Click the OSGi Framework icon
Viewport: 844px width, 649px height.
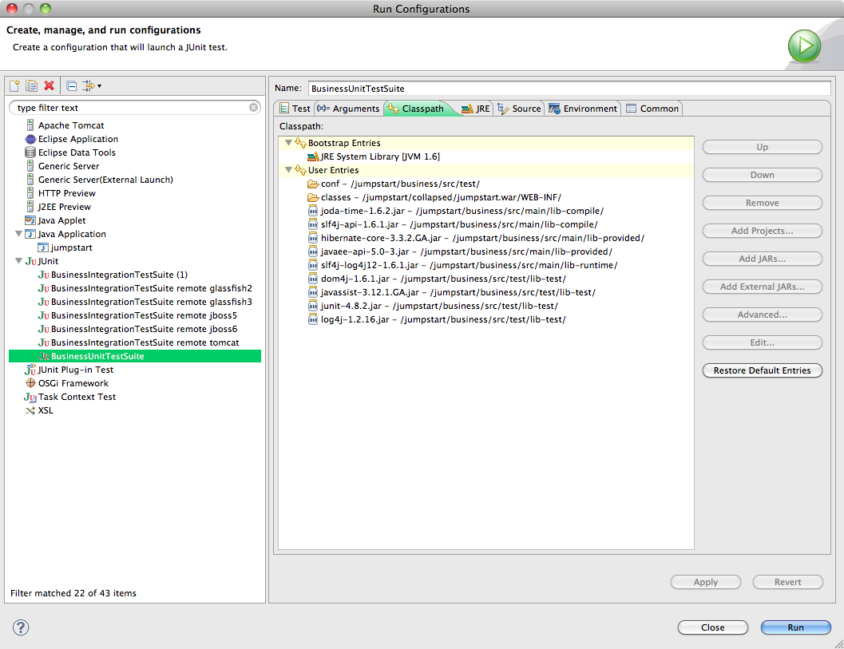click(x=30, y=383)
